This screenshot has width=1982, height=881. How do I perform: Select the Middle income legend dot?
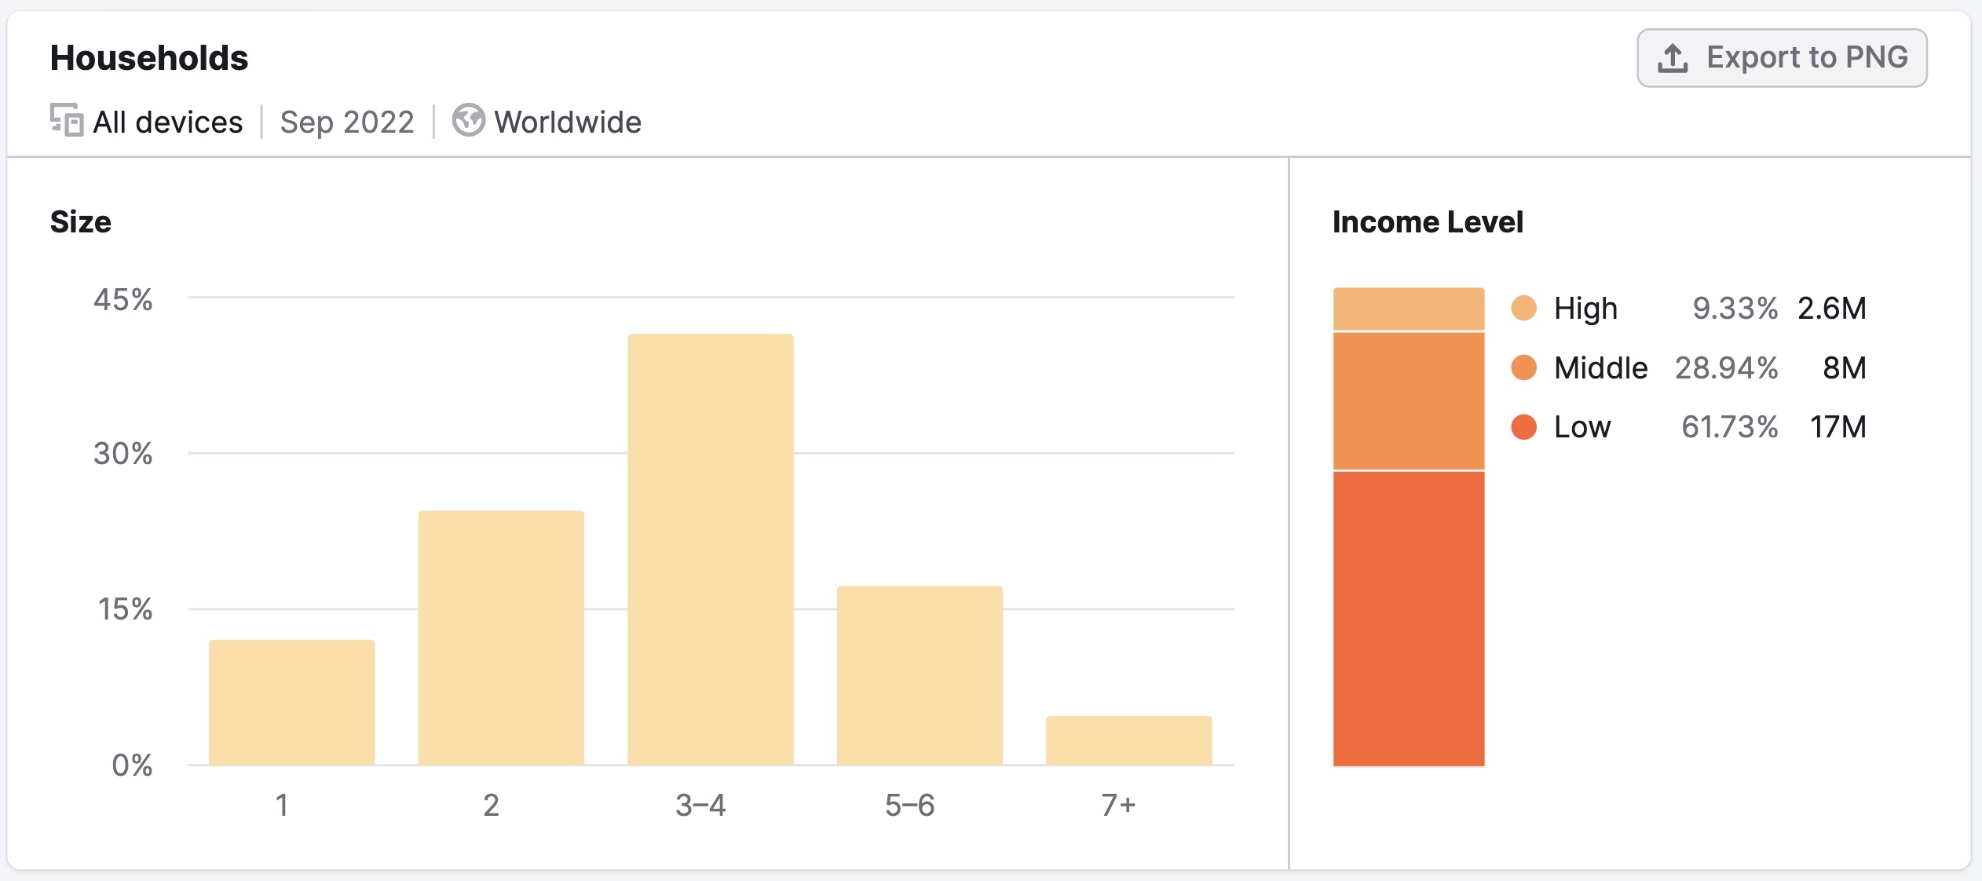coord(1523,367)
